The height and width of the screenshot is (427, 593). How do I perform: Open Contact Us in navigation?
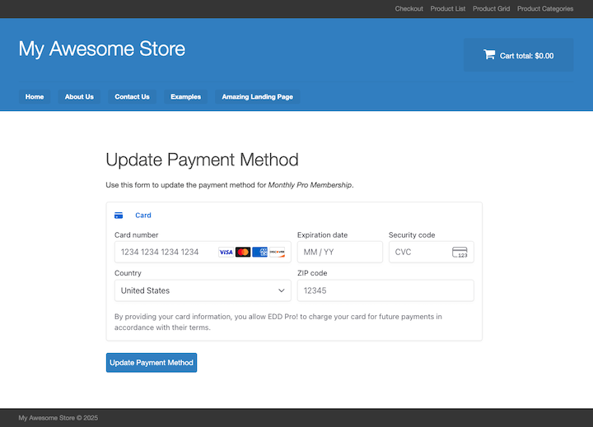pyautogui.click(x=132, y=97)
